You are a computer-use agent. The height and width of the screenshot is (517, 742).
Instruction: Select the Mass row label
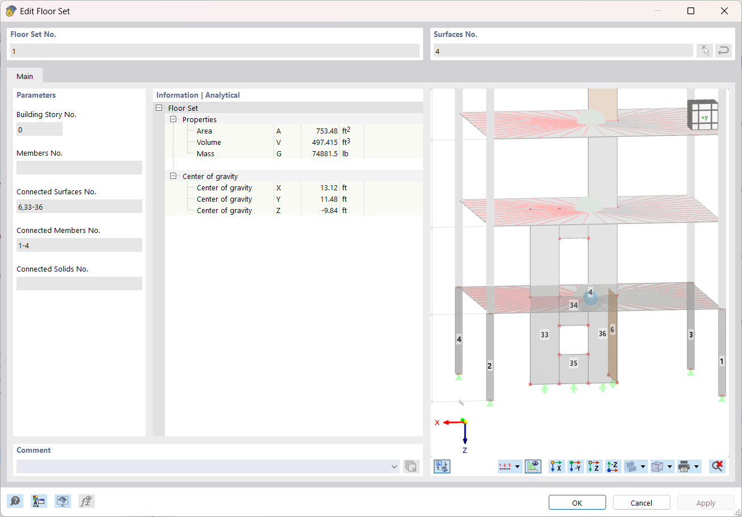[206, 154]
